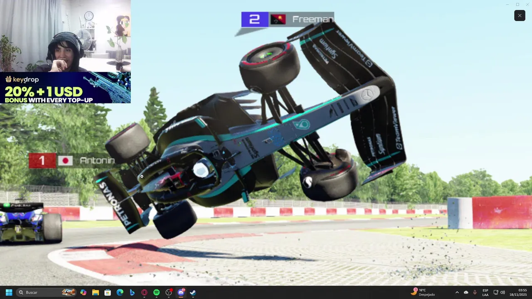
Task: Open OneDrive cloud tray icon
Action: point(466,292)
